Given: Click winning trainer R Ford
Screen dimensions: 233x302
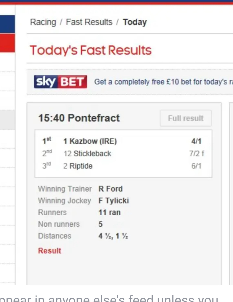Looking at the screenshot, I should click(110, 189).
